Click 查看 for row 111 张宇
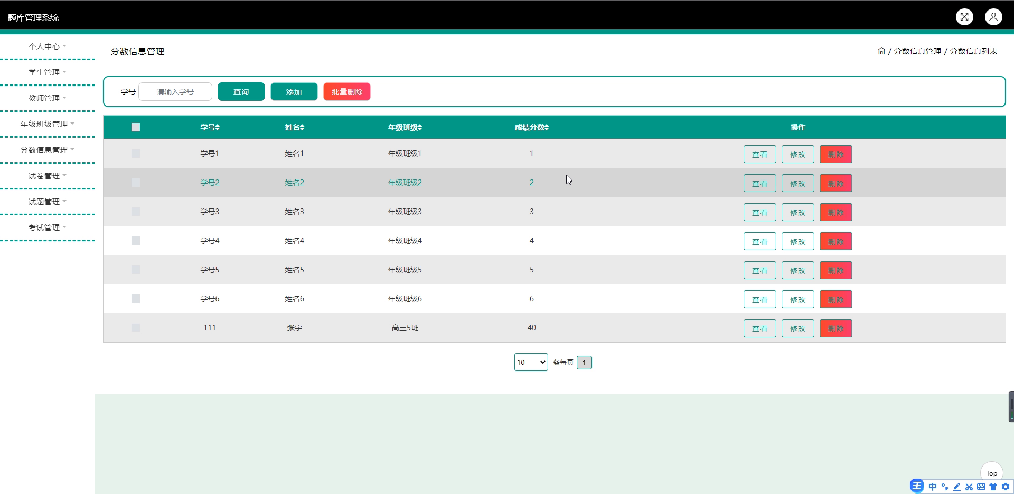Screen dimensions: 1014x494 click(x=760, y=328)
